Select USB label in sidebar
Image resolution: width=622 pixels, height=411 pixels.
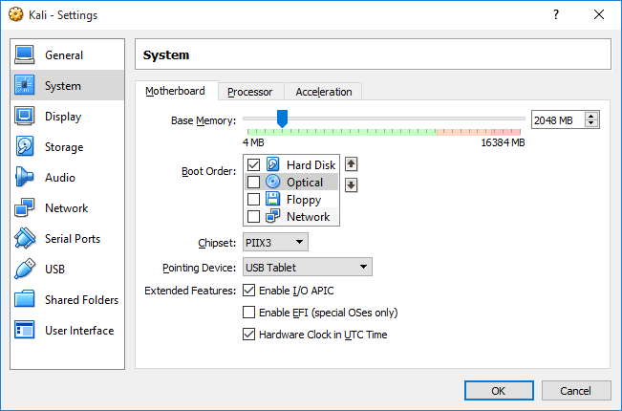click(54, 269)
